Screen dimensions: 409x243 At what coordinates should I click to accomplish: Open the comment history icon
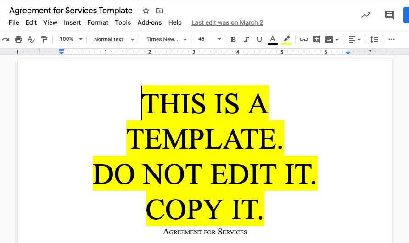[389, 15]
